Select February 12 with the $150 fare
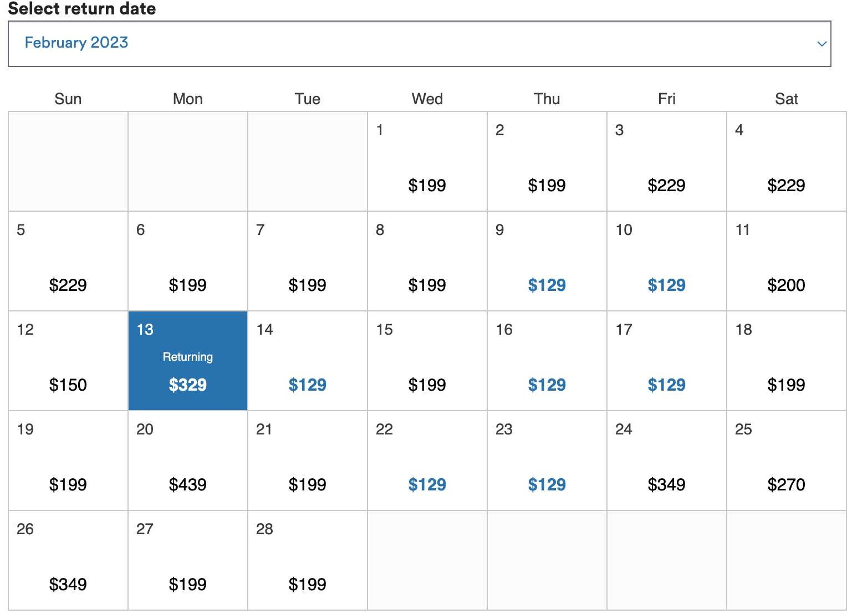This screenshot has height=614, width=847. pyautogui.click(x=68, y=360)
